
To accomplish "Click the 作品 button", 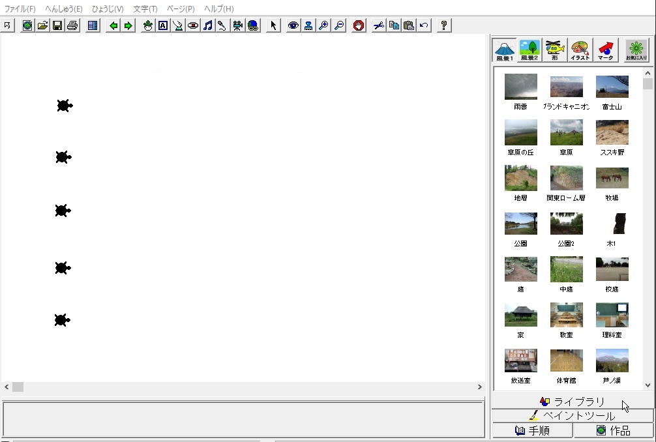I will pos(613,430).
